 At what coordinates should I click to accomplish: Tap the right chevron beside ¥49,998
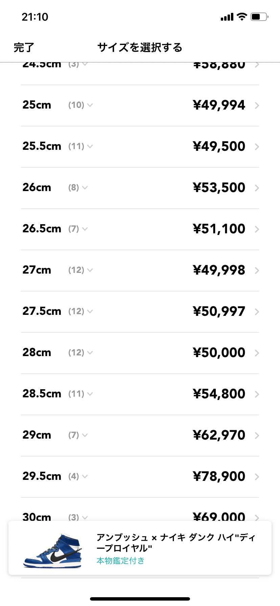pos(257,271)
